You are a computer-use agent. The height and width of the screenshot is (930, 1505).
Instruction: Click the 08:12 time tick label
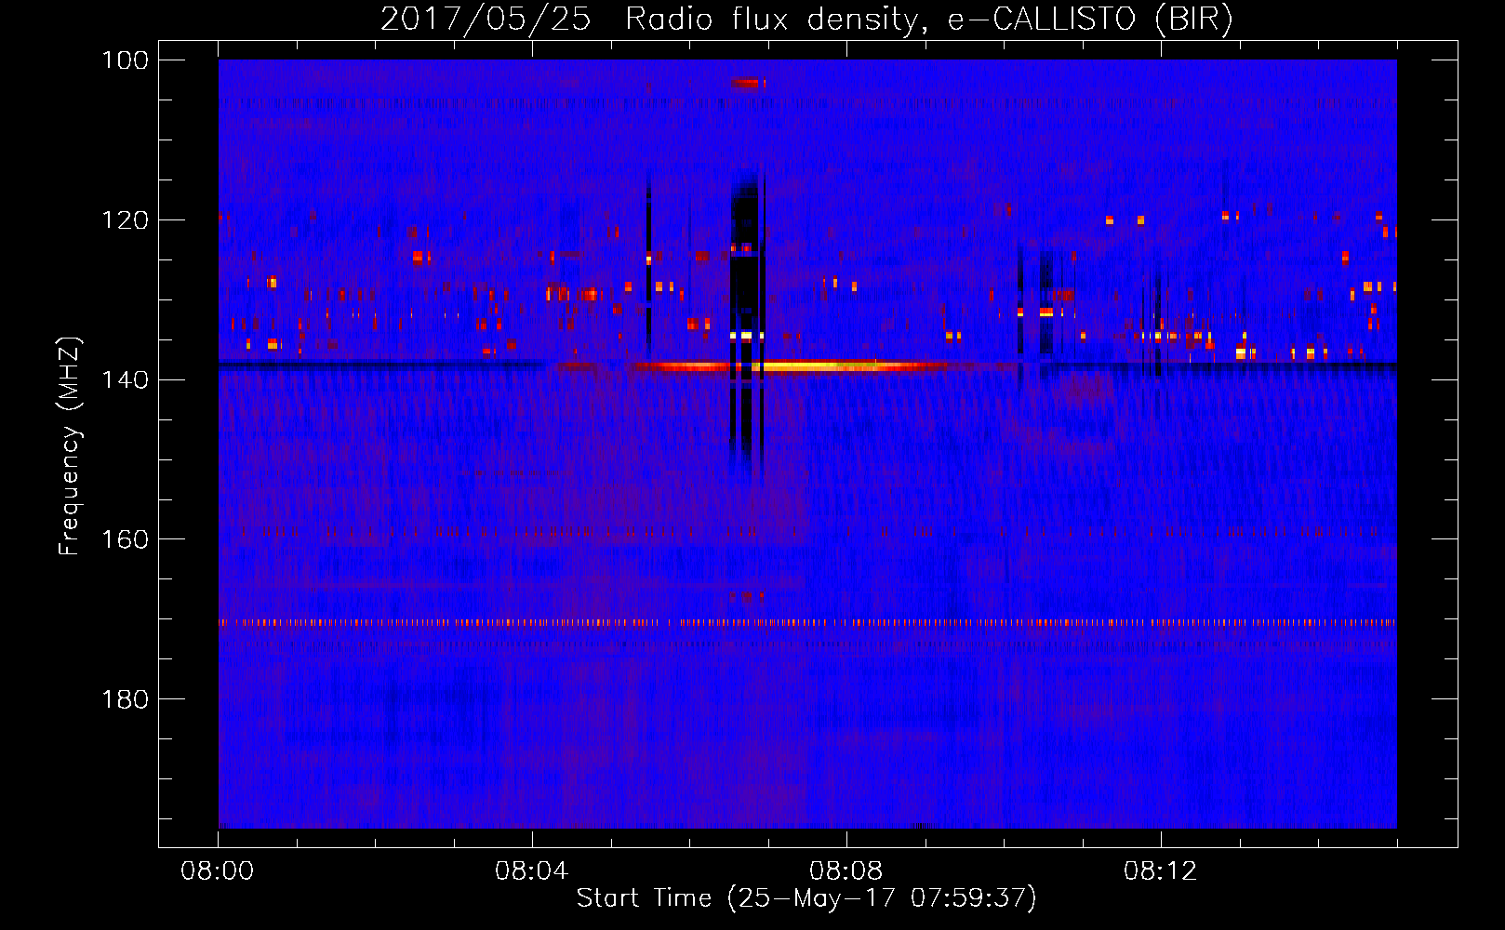[1161, 871]
